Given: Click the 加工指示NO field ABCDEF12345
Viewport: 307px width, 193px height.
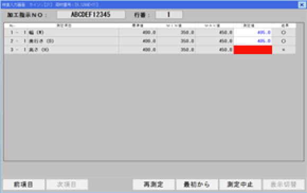Looking at the screenshot, I should [x=91, y=14].
